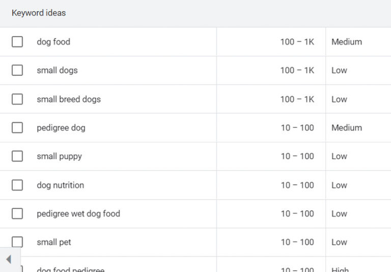391x272 pixels.
Task: Click Low competition for small puppy
Action: [339, 156]
